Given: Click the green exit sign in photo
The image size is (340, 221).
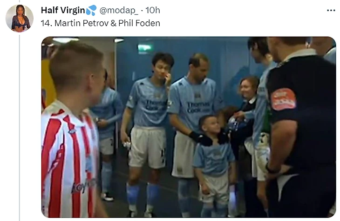Looking at the screenshot, I should pyautogui.click(x=145, y=48).
